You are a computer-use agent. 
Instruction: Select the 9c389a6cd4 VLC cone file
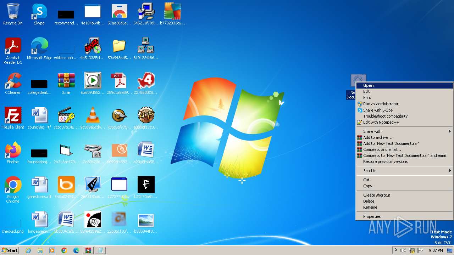tap(93, 118)
